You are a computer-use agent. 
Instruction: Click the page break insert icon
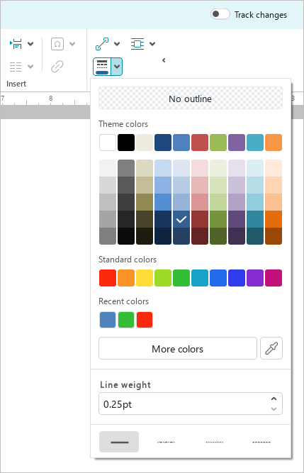[16, 44]
